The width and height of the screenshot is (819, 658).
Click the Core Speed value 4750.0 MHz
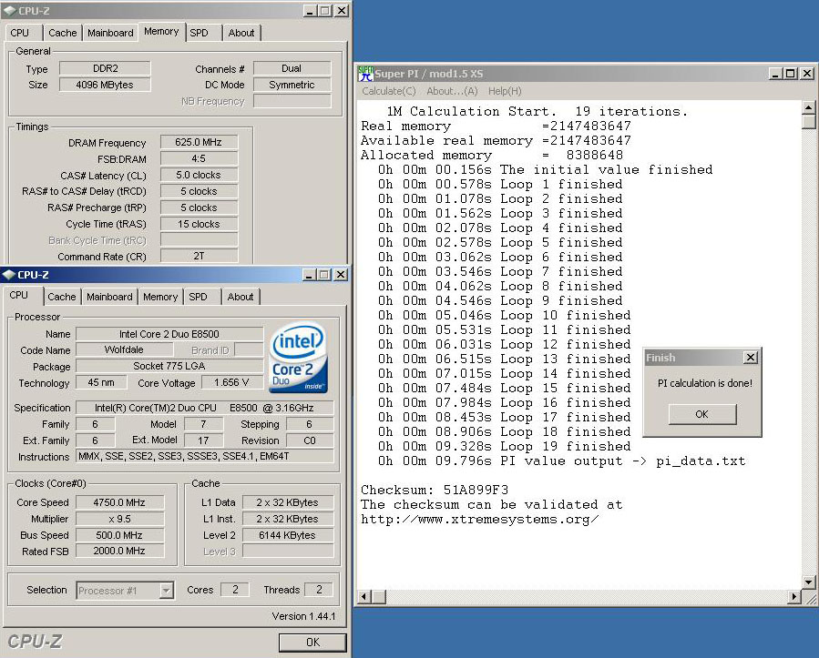tap(119, 502)
